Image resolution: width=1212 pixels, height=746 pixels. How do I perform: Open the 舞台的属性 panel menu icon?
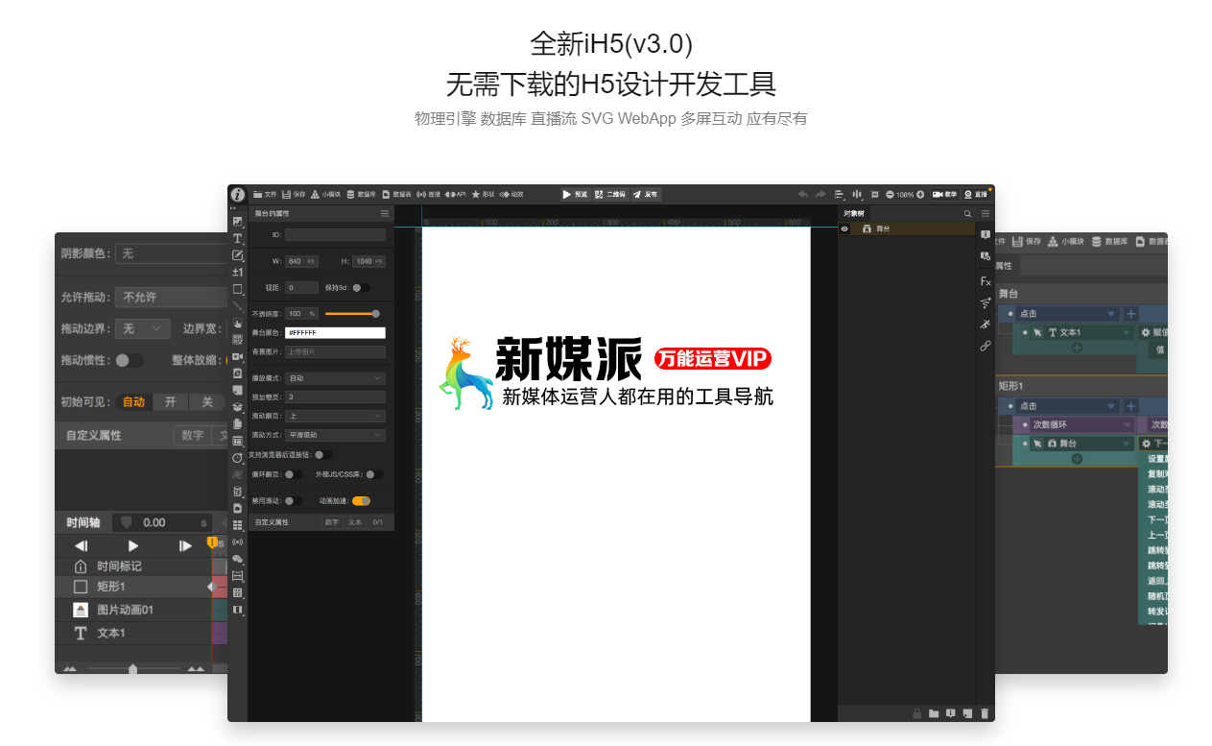tap(385, 213)
